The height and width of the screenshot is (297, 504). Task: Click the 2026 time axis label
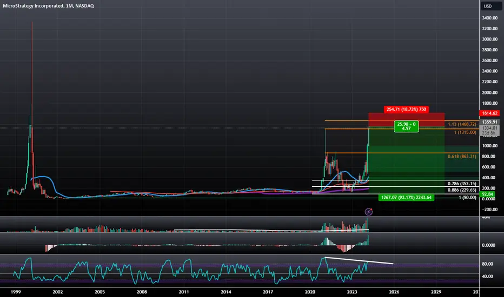point(394,292)
